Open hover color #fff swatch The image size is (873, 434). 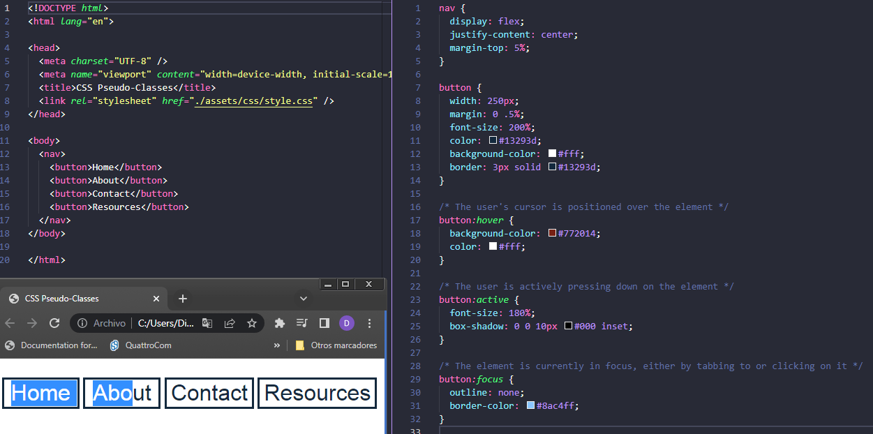[493, 246]
